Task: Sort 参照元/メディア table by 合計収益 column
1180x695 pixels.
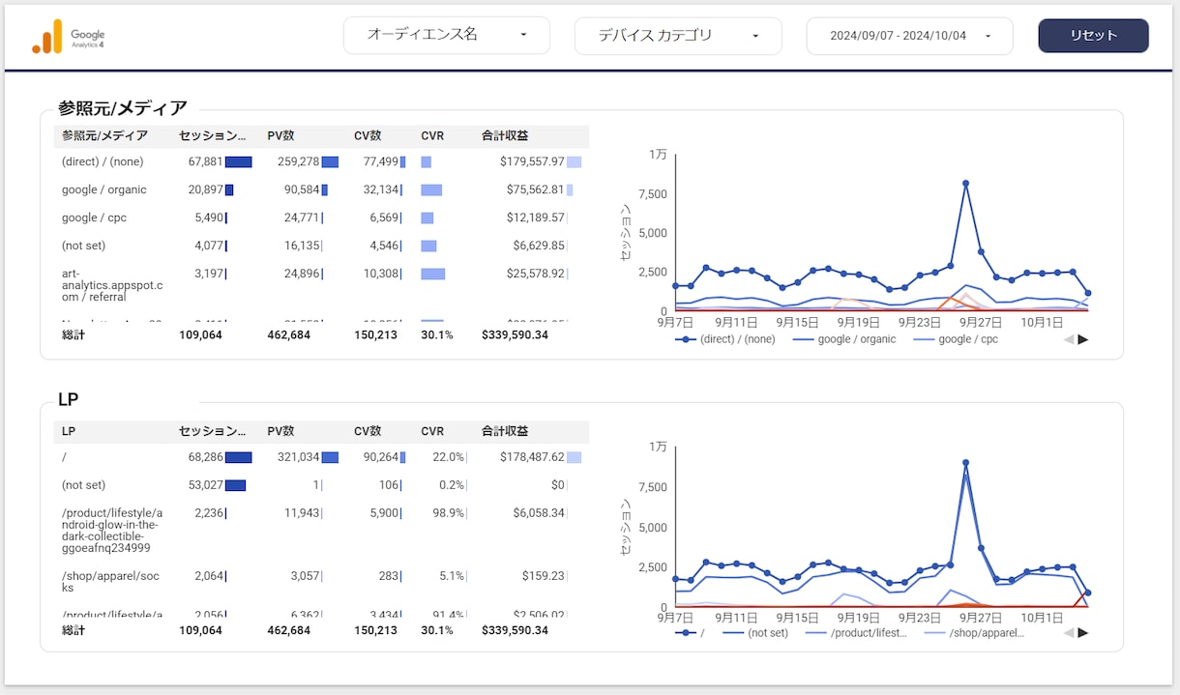Action: tap(505, 136)
